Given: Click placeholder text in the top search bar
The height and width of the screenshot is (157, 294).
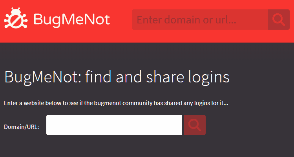Looking at the screenshot, I should tap(186, 20).
